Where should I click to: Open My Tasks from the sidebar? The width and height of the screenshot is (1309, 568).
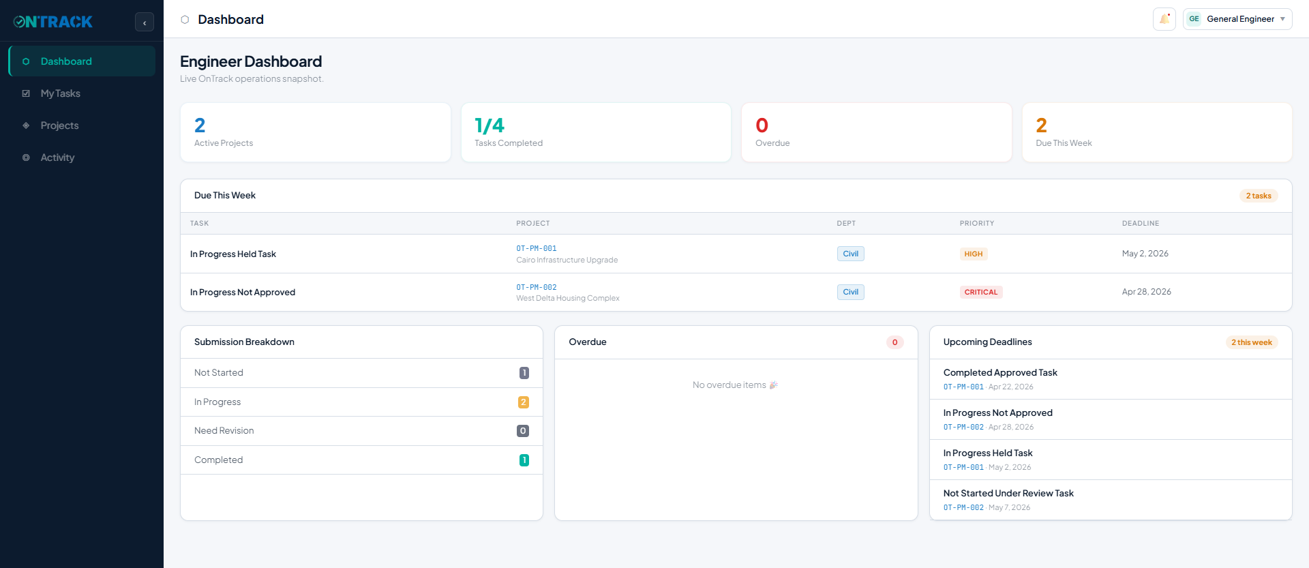tap(82, 93)
